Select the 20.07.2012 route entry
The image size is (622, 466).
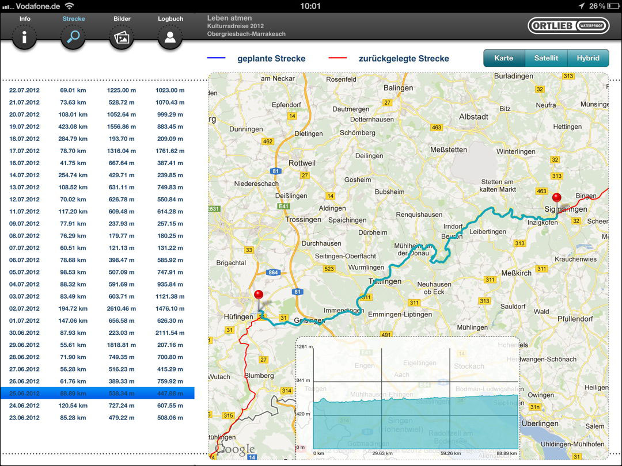(x=97, y=114)
